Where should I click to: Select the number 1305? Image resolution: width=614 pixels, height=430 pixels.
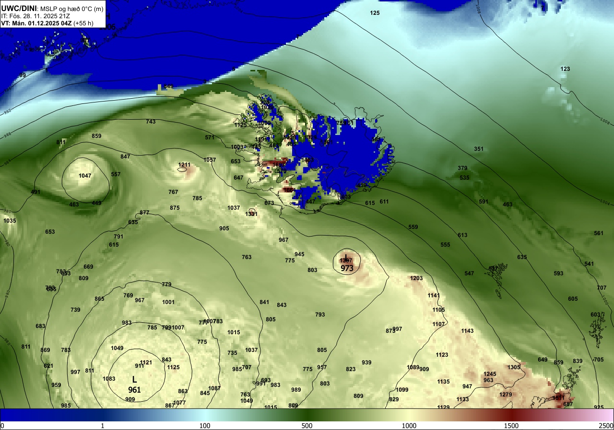(x=514, y=367)
